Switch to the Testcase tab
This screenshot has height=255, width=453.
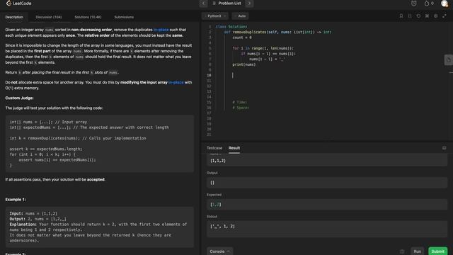(x=214, y=148)
